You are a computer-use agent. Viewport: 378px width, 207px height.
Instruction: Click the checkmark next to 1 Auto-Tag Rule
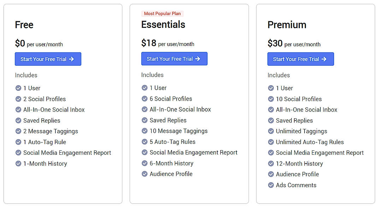[x=18, y=142]
